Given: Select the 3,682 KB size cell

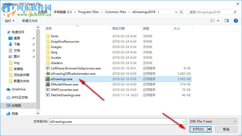Looking at the screenshot, I should coord(184,74).
